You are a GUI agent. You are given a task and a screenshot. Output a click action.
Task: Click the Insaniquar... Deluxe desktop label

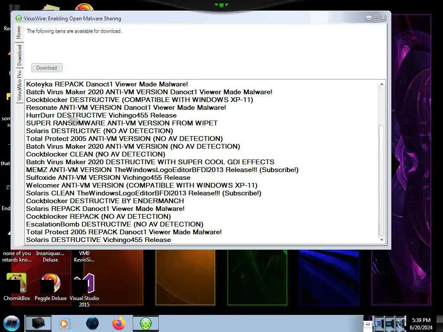(x=50, y=257)
